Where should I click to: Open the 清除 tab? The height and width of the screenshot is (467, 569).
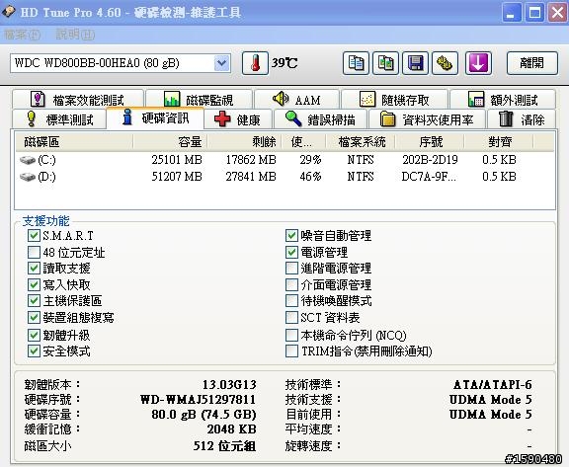[522, 118]
